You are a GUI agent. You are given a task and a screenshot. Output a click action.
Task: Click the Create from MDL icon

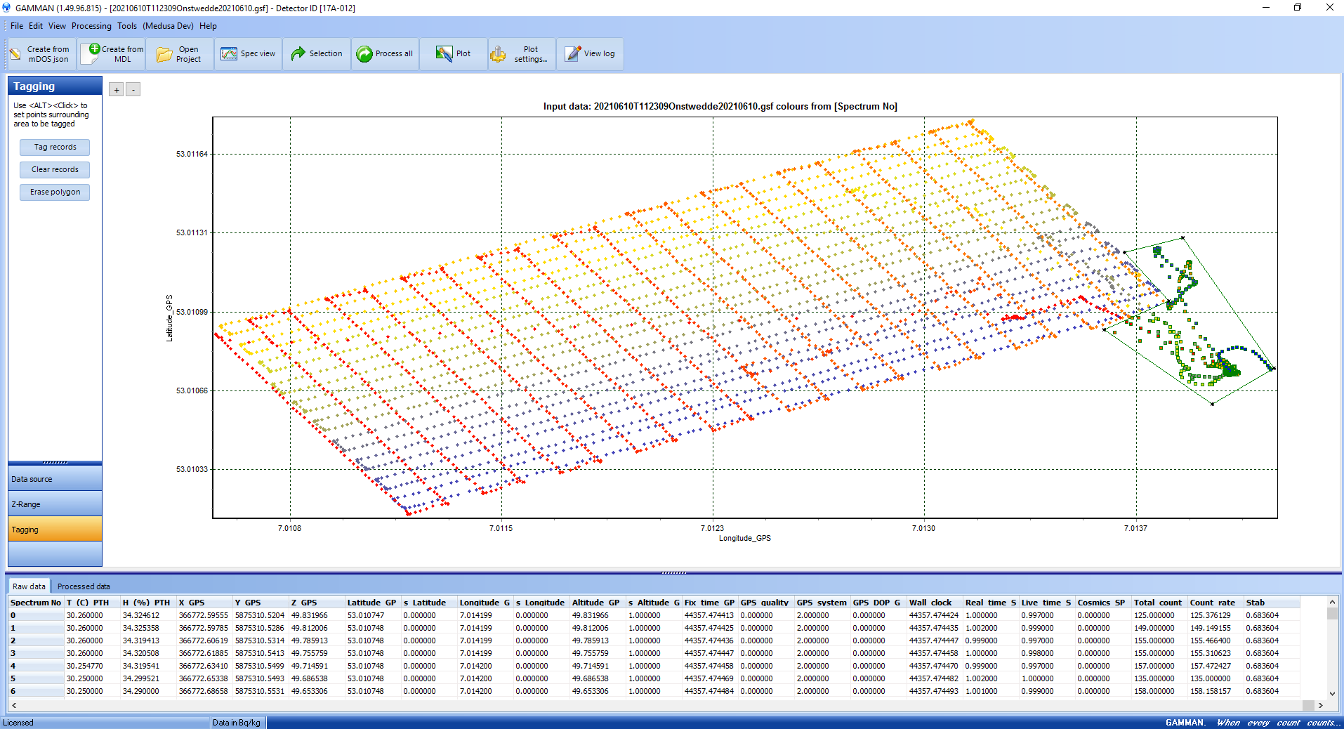point(91,54)
